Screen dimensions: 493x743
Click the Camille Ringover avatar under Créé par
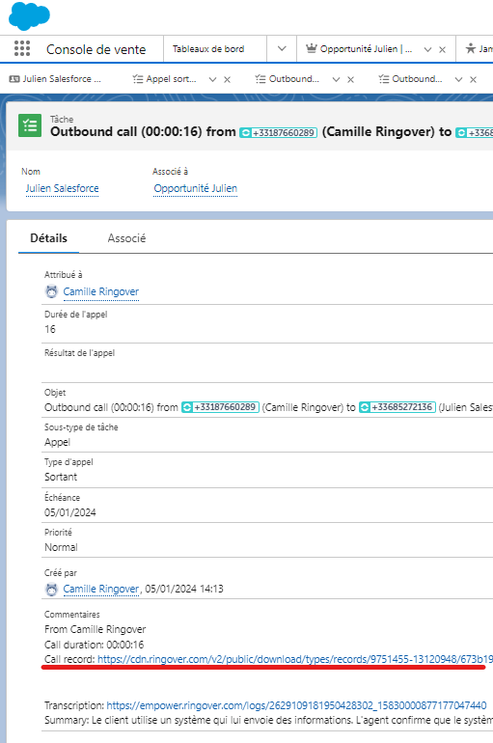51,589
